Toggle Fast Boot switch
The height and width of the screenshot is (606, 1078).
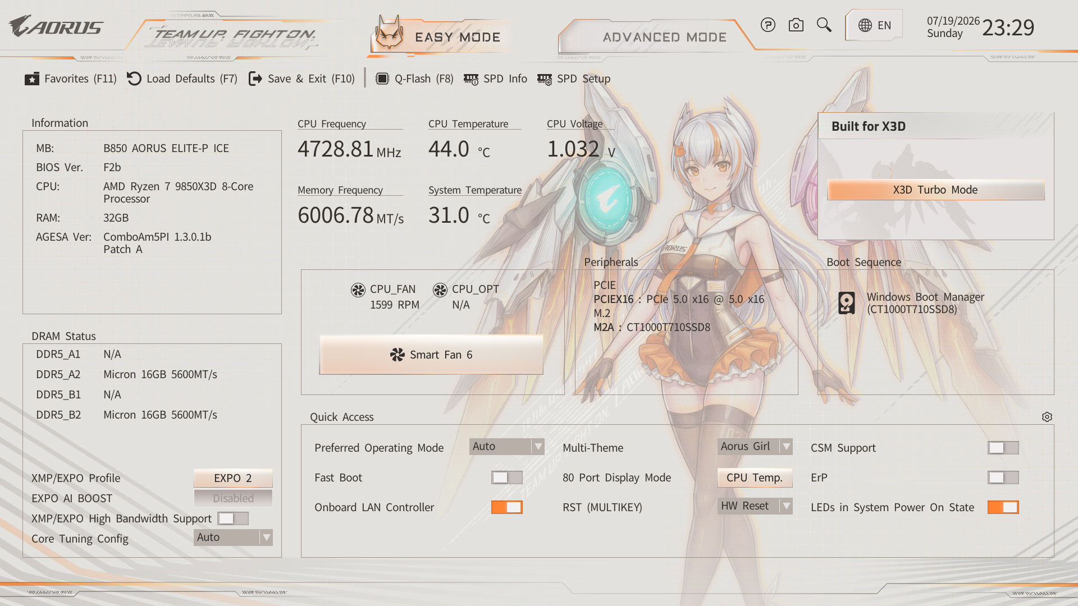(x=506, y=478)
